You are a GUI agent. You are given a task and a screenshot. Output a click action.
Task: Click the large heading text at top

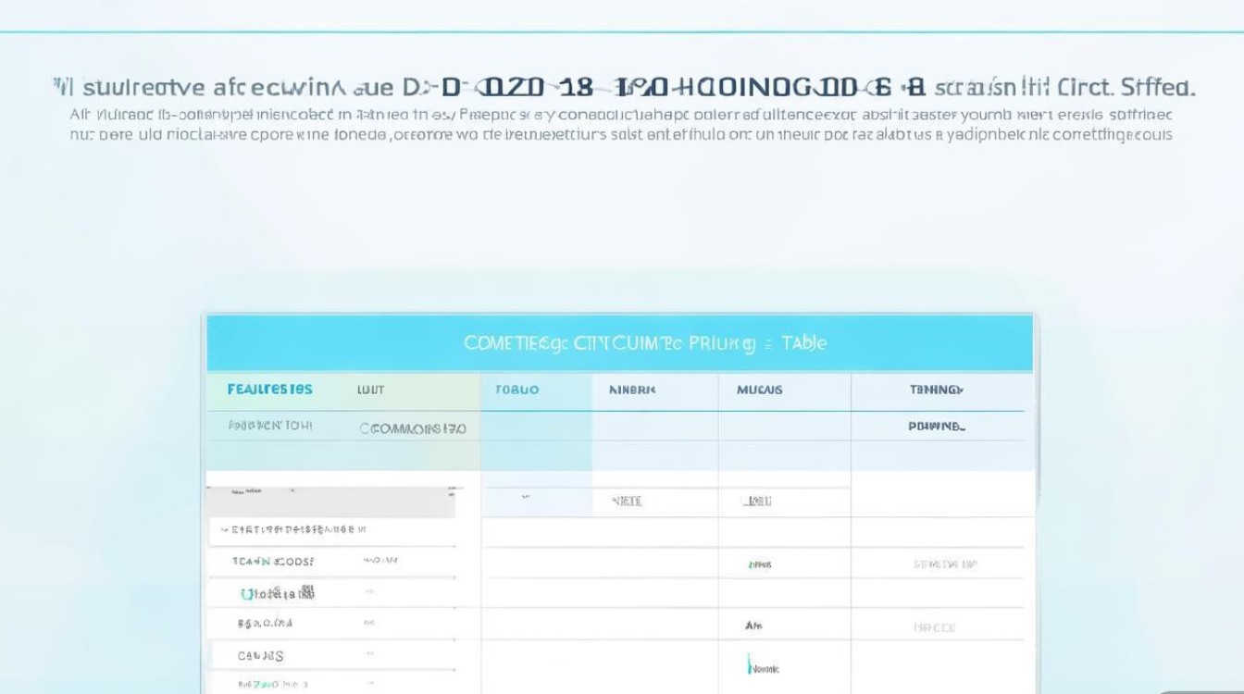click(623, 88)
